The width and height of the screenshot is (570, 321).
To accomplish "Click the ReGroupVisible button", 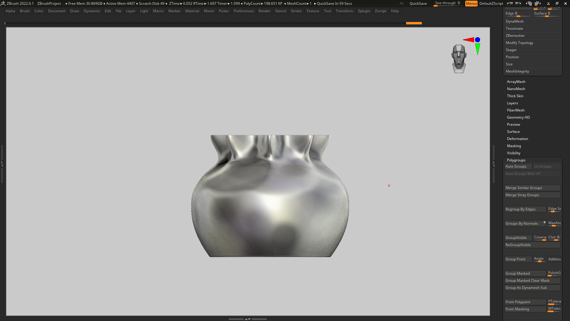I will [x=532, y=245].
